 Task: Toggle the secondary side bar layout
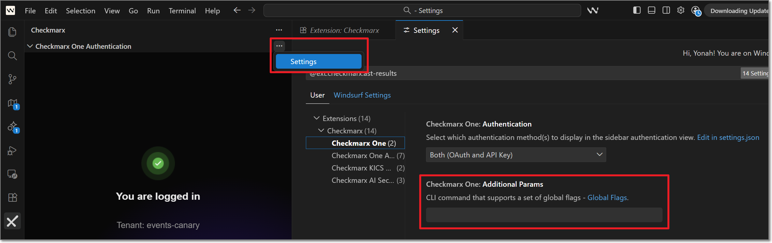pos(666,10)
